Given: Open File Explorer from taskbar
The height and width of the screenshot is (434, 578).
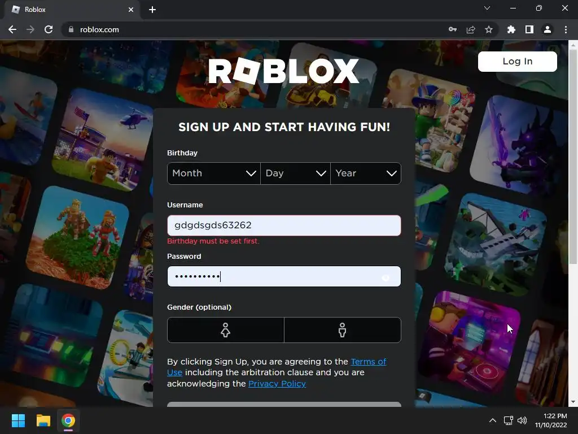Looking at the screenshot, I should pos(43,420).
